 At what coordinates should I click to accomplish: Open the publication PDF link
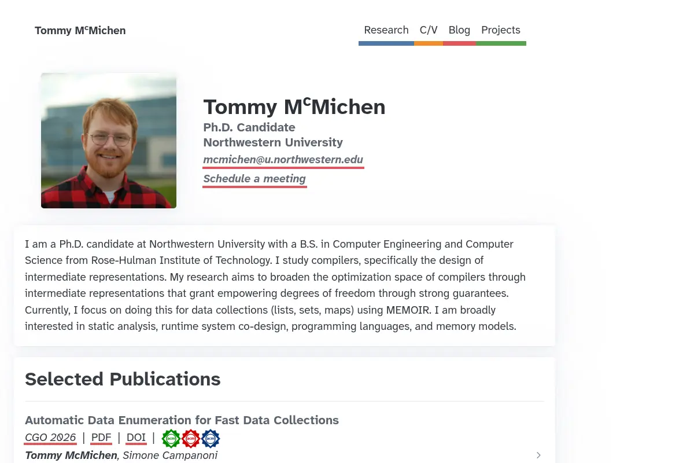[101, 438]
